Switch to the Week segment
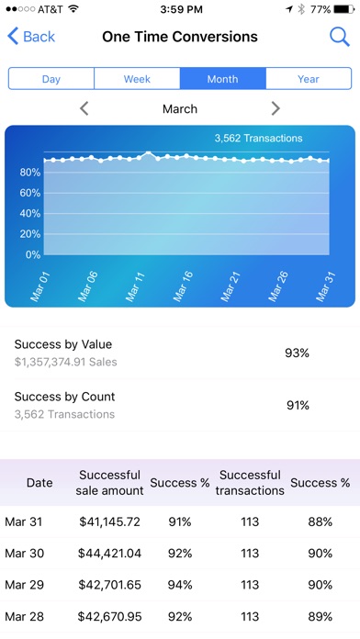The width and height of the screenshot is (360, 639). [x=137, y=79]
